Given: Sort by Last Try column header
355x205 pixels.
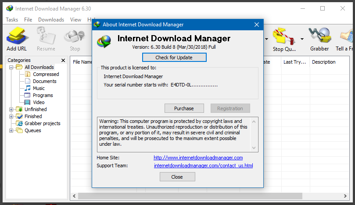Looking at the screenshot, I should (x=295, y=62).
